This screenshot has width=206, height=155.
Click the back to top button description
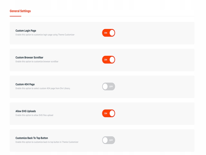47,142
